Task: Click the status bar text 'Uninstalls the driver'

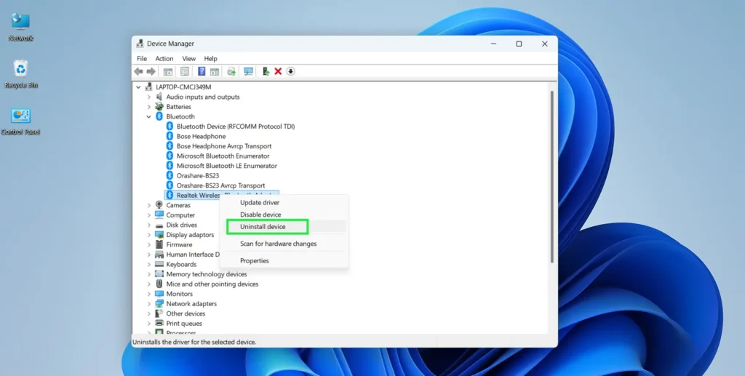Action: pos(194,342)
